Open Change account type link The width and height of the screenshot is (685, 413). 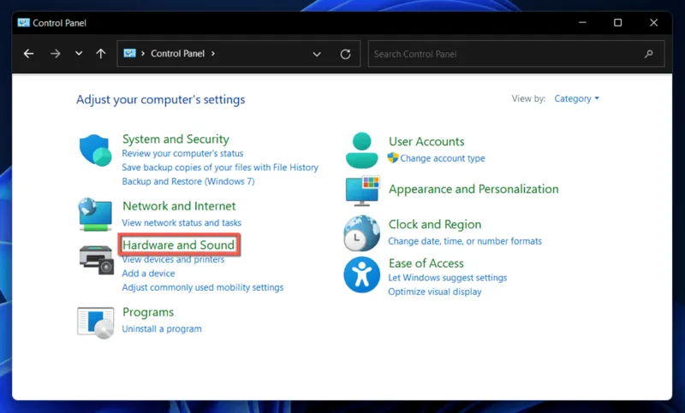click(442, 158)
